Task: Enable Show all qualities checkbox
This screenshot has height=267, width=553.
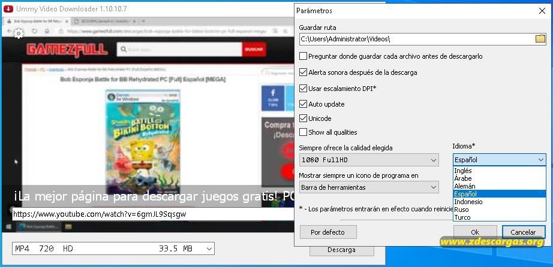Action: 303,132
